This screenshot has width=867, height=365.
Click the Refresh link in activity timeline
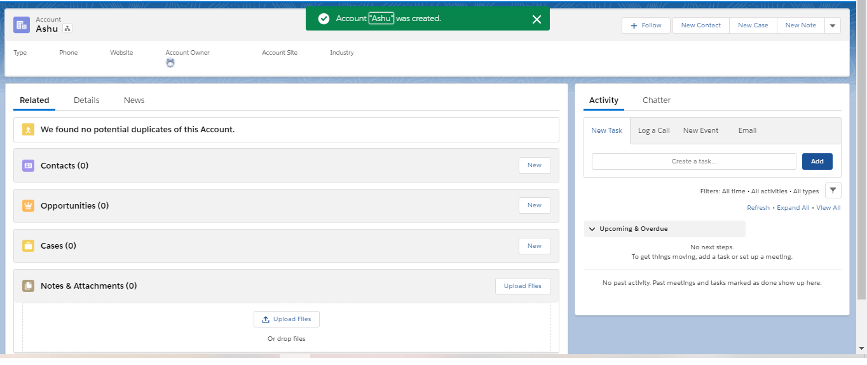758,208
